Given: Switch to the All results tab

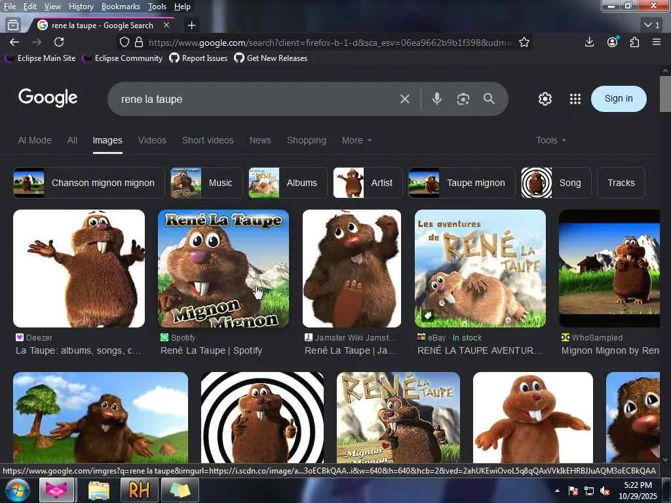Looking at the screenshot, I should coord(72,140).
